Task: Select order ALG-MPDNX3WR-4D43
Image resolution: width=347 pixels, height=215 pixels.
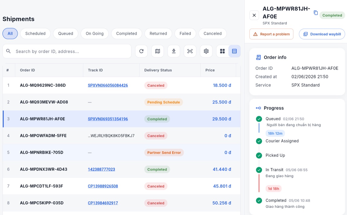Action: click(x=43, y=169)
